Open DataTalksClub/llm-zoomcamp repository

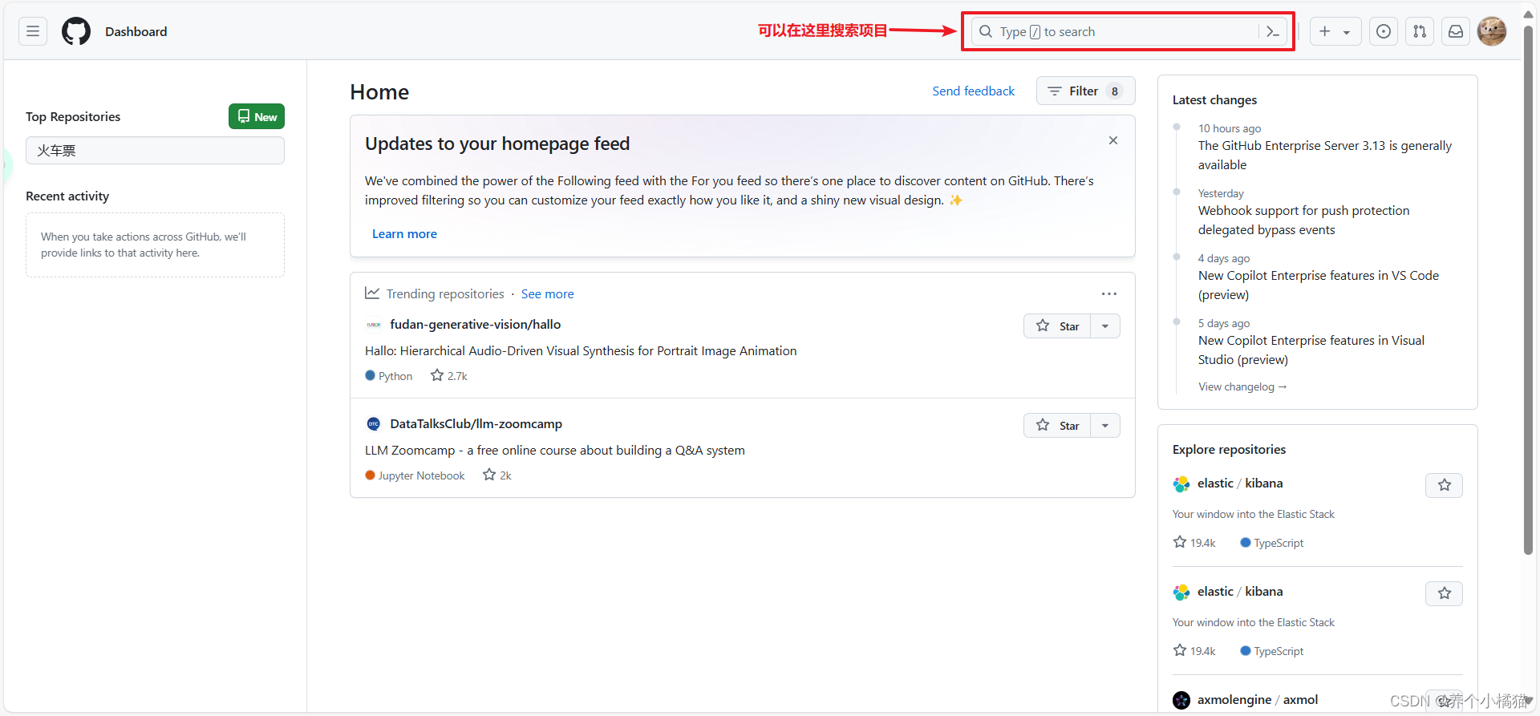pyautogui.click(x=476, y=423)
